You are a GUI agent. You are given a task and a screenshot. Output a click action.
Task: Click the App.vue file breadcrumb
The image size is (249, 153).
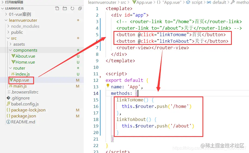pos(144,2)
